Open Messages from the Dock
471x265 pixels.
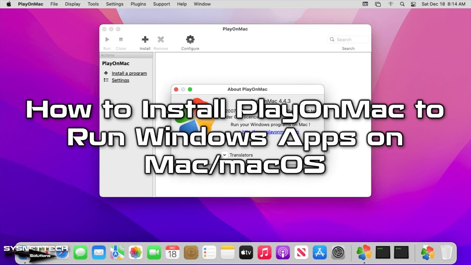(x=80, y=253)
